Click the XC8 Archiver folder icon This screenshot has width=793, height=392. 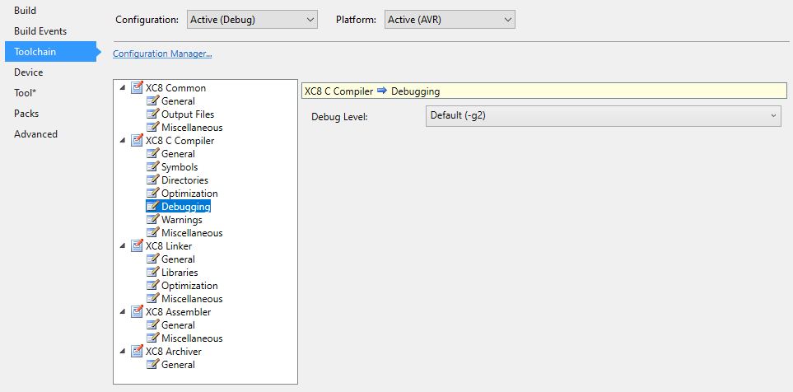tap(137, 352)
